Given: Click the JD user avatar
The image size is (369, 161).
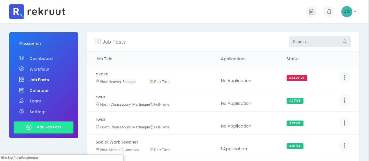Looking at the screenshot, I should (x=347, y=12).
